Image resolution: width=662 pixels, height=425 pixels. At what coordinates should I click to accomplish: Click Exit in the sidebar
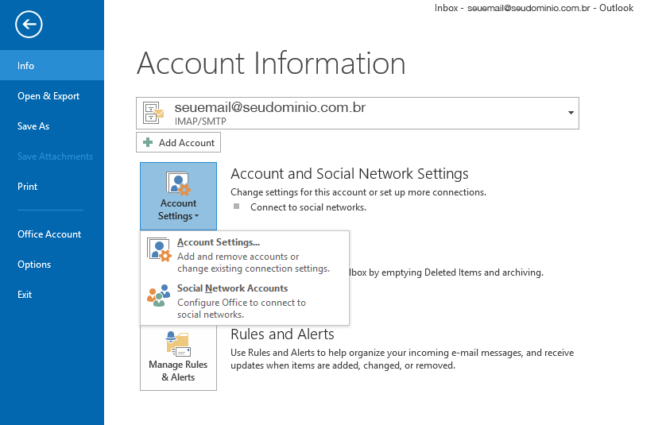tap(25, 295)
